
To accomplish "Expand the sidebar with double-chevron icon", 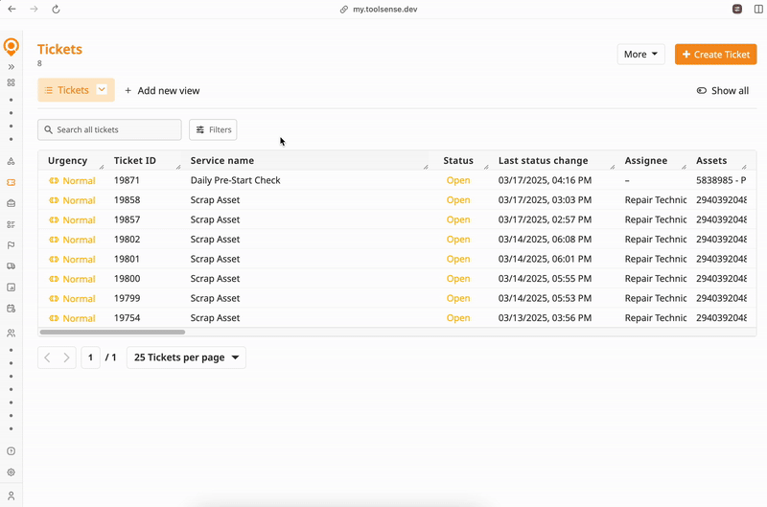I will [12, 67].
